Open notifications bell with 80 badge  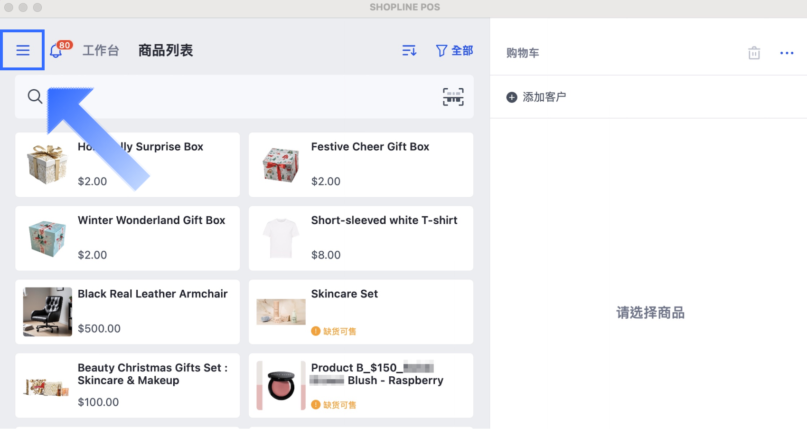(60, 49)
